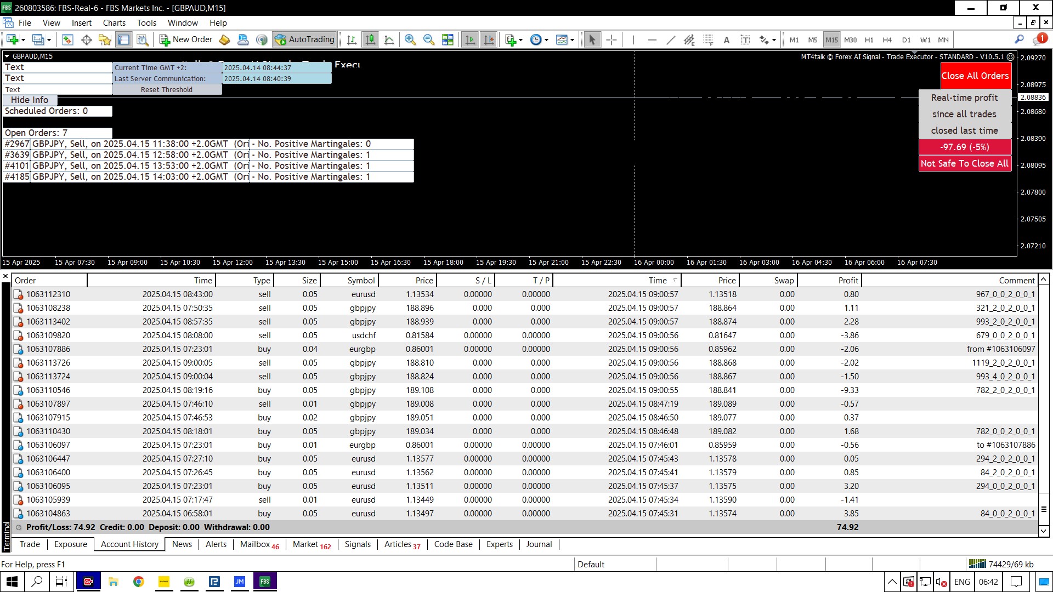The width and height of the screenshot is (1053, 592).
Task: Click the New Order button
Action: (186, 39)
